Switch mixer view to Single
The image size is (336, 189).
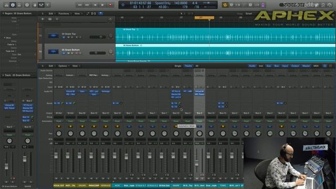[177, 66]
